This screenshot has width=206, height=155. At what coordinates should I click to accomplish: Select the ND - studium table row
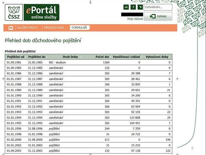click(89, 62)
